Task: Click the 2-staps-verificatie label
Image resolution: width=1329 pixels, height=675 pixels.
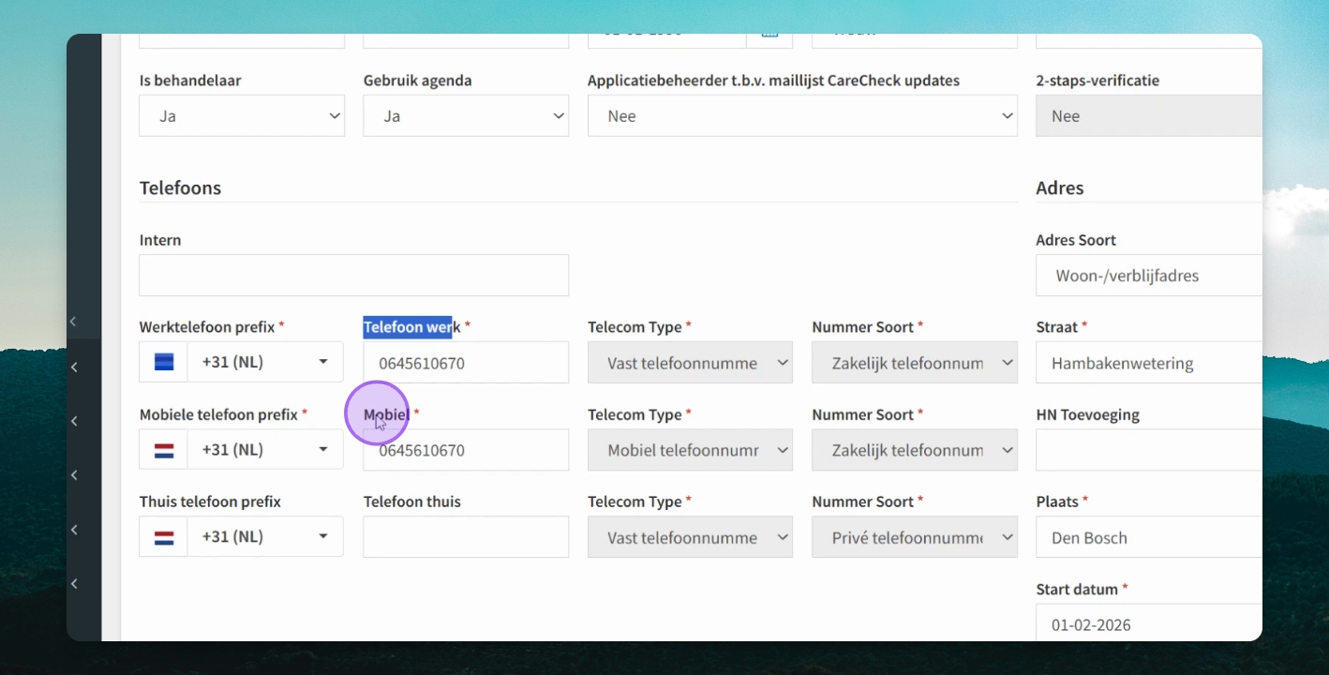Action: coord(1098,81)
